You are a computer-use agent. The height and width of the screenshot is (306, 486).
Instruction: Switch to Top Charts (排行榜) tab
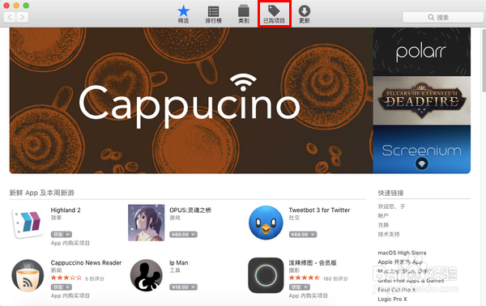click(213, 15)
